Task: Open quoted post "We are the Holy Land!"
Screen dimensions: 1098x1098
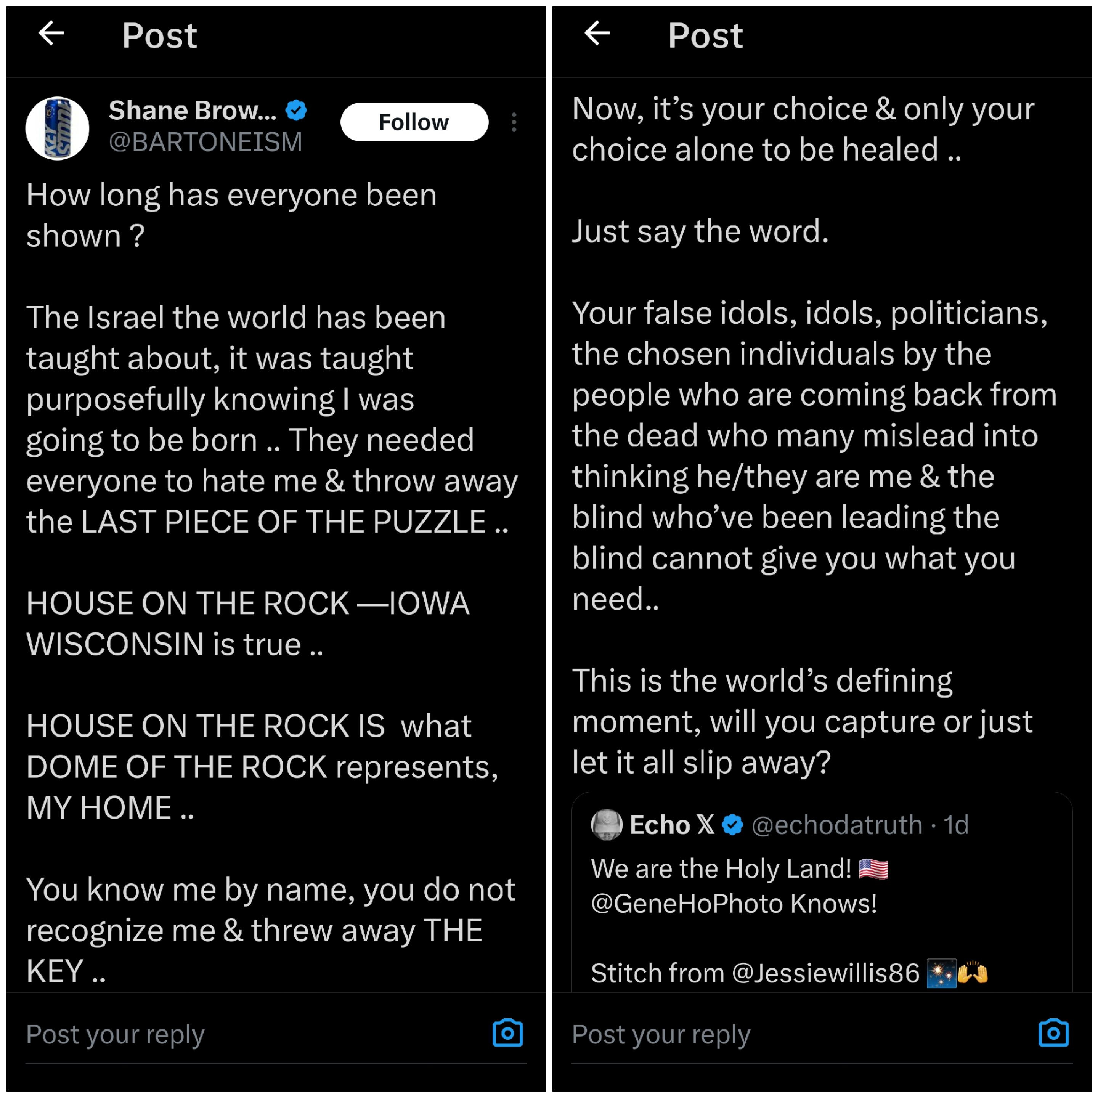Action: (x=722, y=869)
